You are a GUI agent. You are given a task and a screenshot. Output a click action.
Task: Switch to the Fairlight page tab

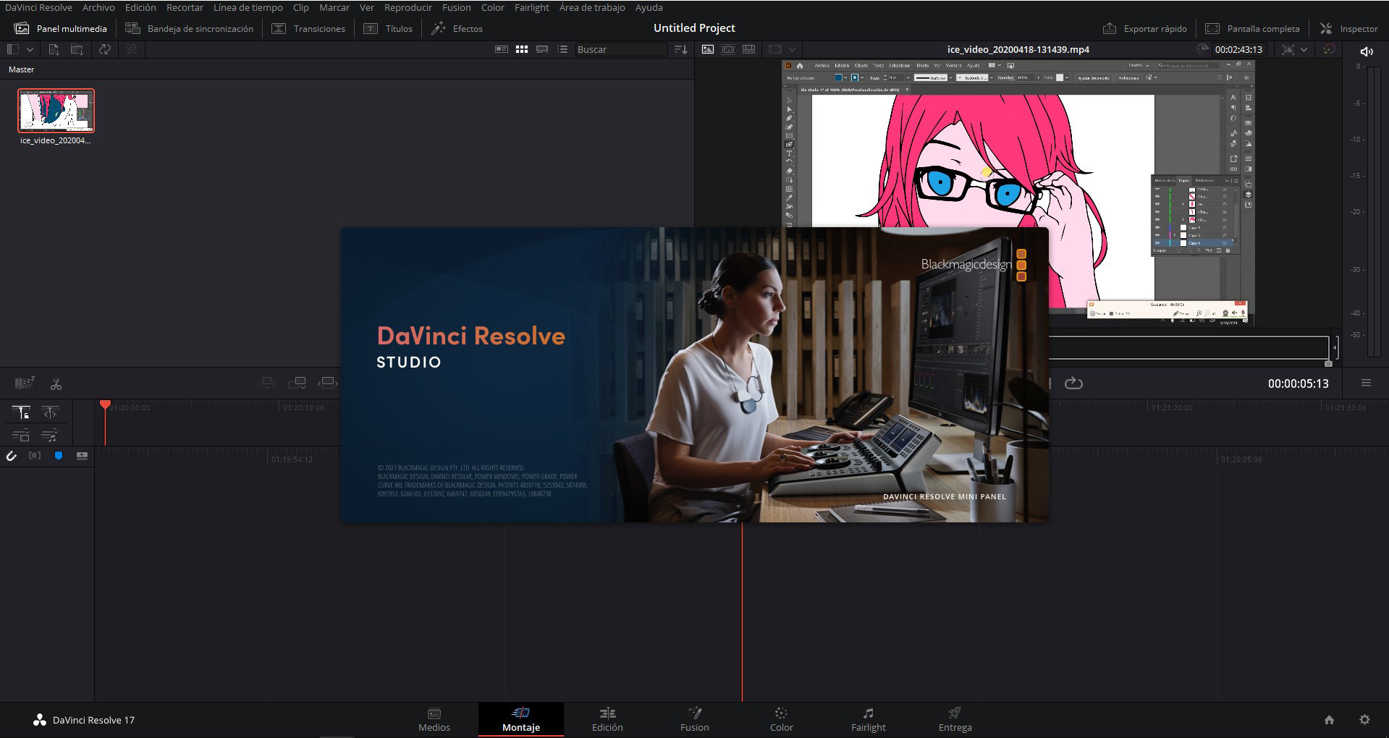(x=869, y=720)
